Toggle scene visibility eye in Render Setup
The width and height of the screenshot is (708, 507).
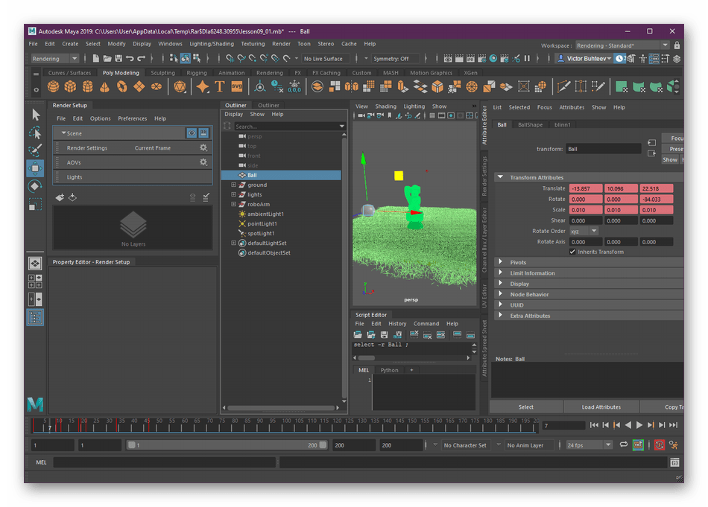click(x=192, y=133)
